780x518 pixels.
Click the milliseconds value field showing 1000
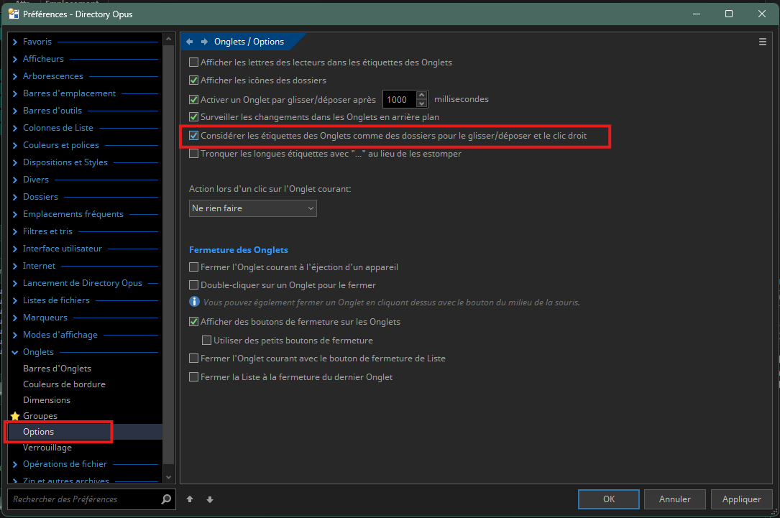click(x=400, y=99)
